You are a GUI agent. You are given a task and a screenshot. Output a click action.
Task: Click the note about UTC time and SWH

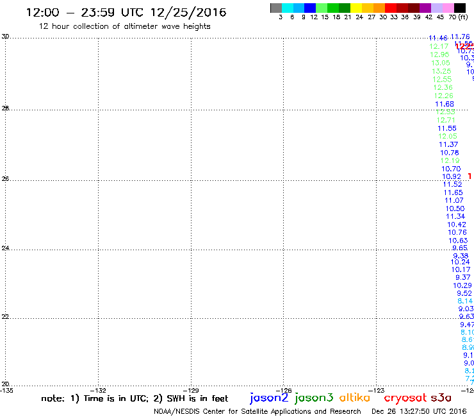point(135,398)
